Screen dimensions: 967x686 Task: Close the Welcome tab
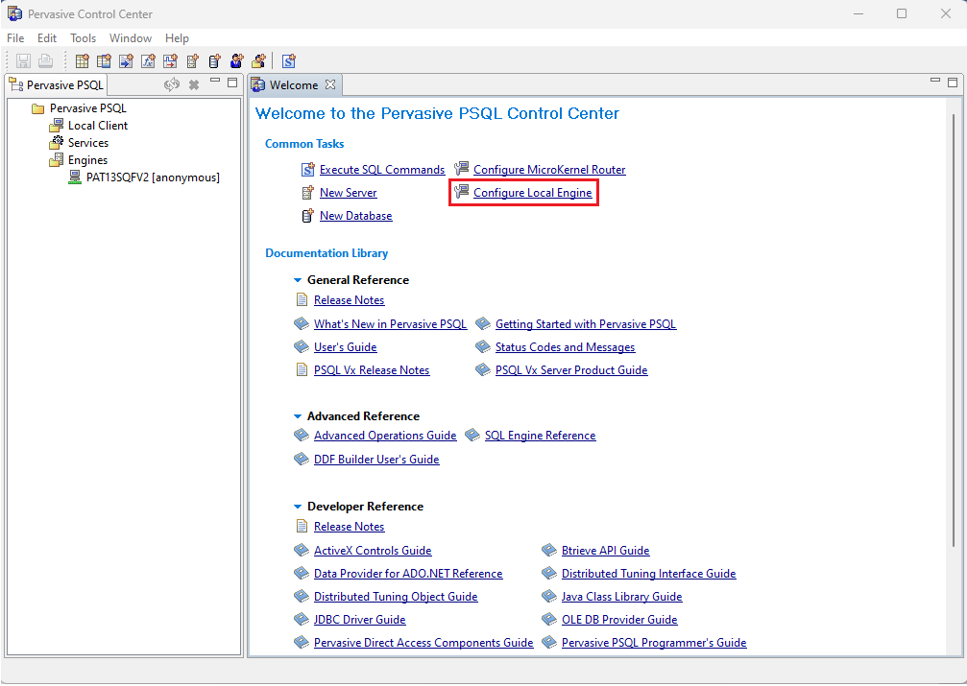pos(330,84)
